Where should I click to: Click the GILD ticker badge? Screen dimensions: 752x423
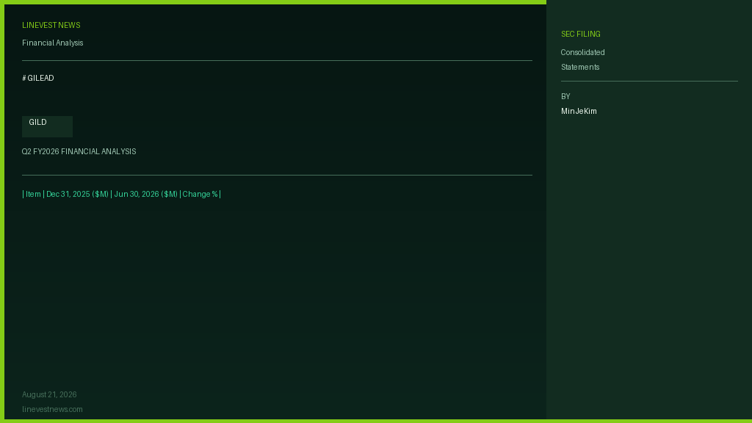tap(47, 126)
